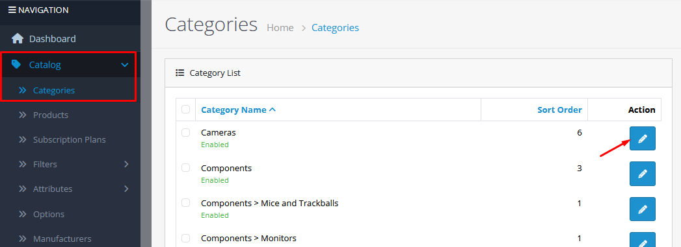Click edit pencil for Mice and Trackballs

pos(643,209)
